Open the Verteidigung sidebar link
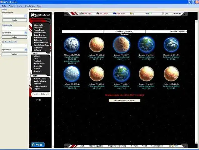Screen dimensions: 199x150 pos(40,37)
